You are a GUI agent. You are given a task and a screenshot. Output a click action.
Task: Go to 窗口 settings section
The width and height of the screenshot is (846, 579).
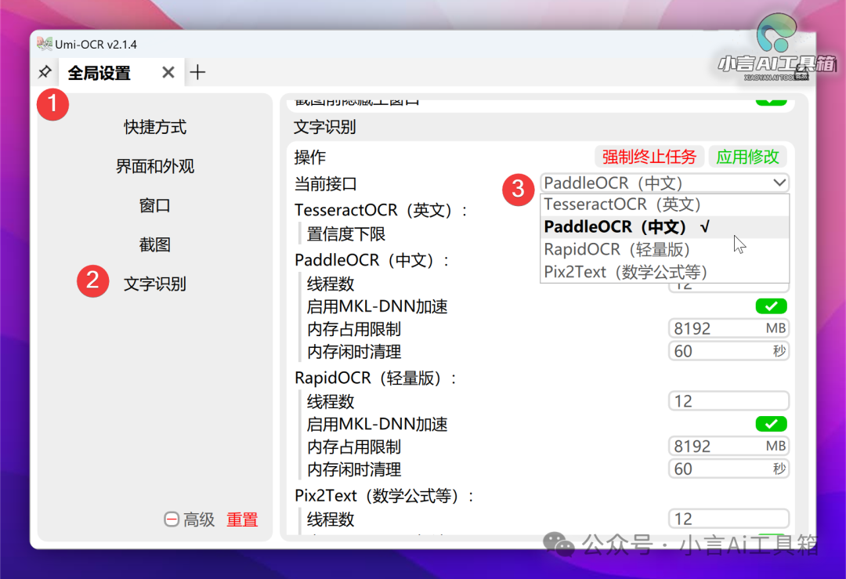tap(155, 205)
